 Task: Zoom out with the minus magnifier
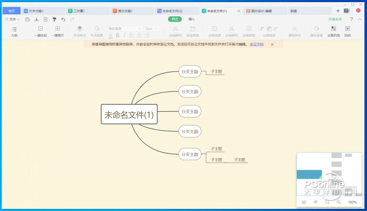(x=327, y=202)
